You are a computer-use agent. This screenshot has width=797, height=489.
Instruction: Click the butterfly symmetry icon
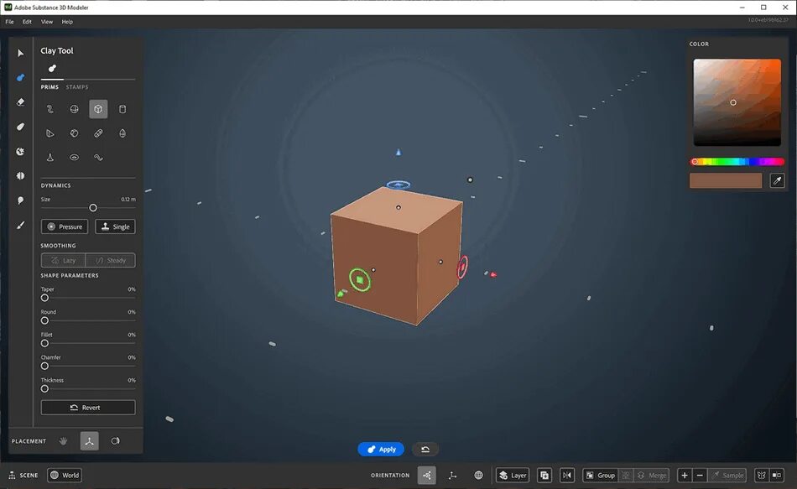[x=762, y=476]
